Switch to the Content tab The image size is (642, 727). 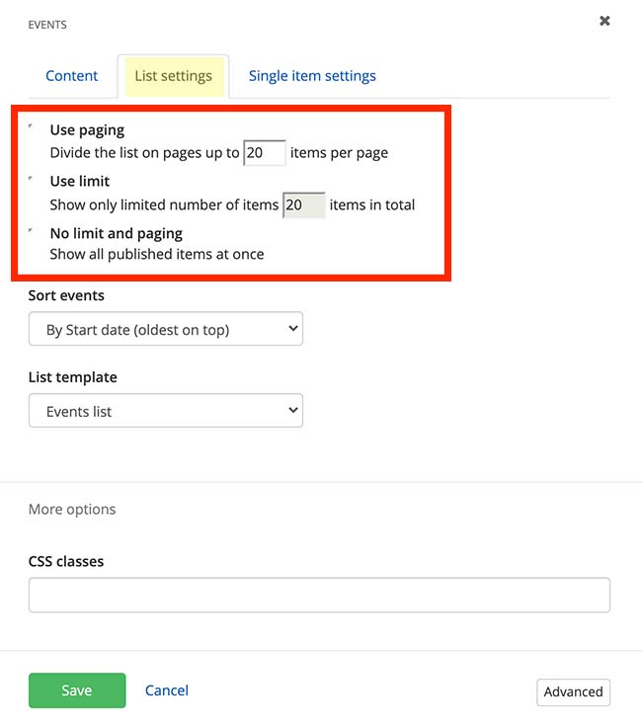72,76
